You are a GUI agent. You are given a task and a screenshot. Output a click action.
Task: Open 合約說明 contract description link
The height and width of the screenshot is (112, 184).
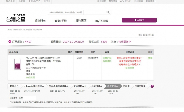[30, 77]
